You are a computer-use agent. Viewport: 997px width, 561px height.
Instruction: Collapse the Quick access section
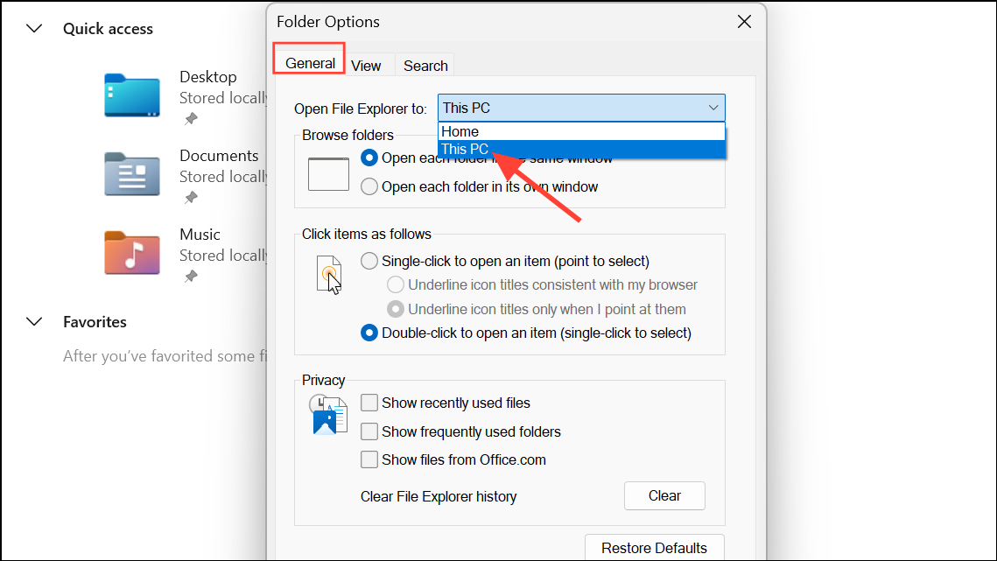[x=33, y=28]
